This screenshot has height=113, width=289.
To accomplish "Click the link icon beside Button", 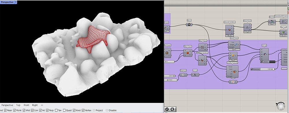I will [x=262, y=62].
